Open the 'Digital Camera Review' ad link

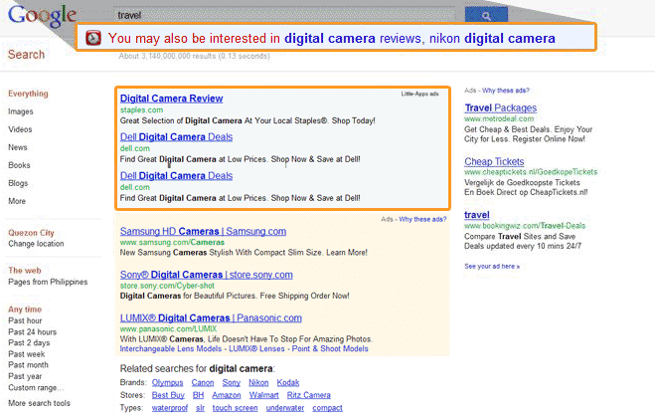pos(171,99)
